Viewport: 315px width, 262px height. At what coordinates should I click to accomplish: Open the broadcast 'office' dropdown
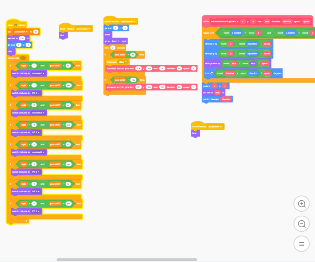click(x=123, y=62)
